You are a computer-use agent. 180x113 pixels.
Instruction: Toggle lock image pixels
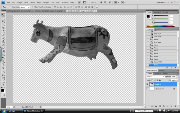(x=155, y=80)
